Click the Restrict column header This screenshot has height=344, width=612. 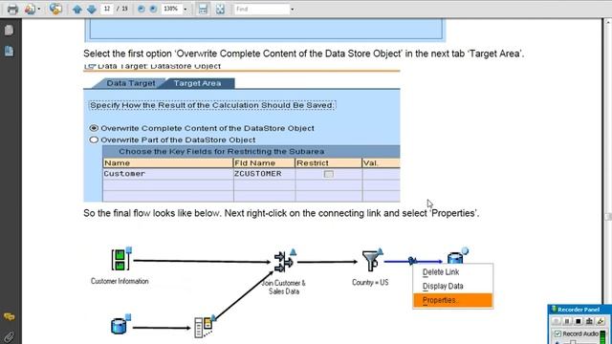tap(328, 163)
